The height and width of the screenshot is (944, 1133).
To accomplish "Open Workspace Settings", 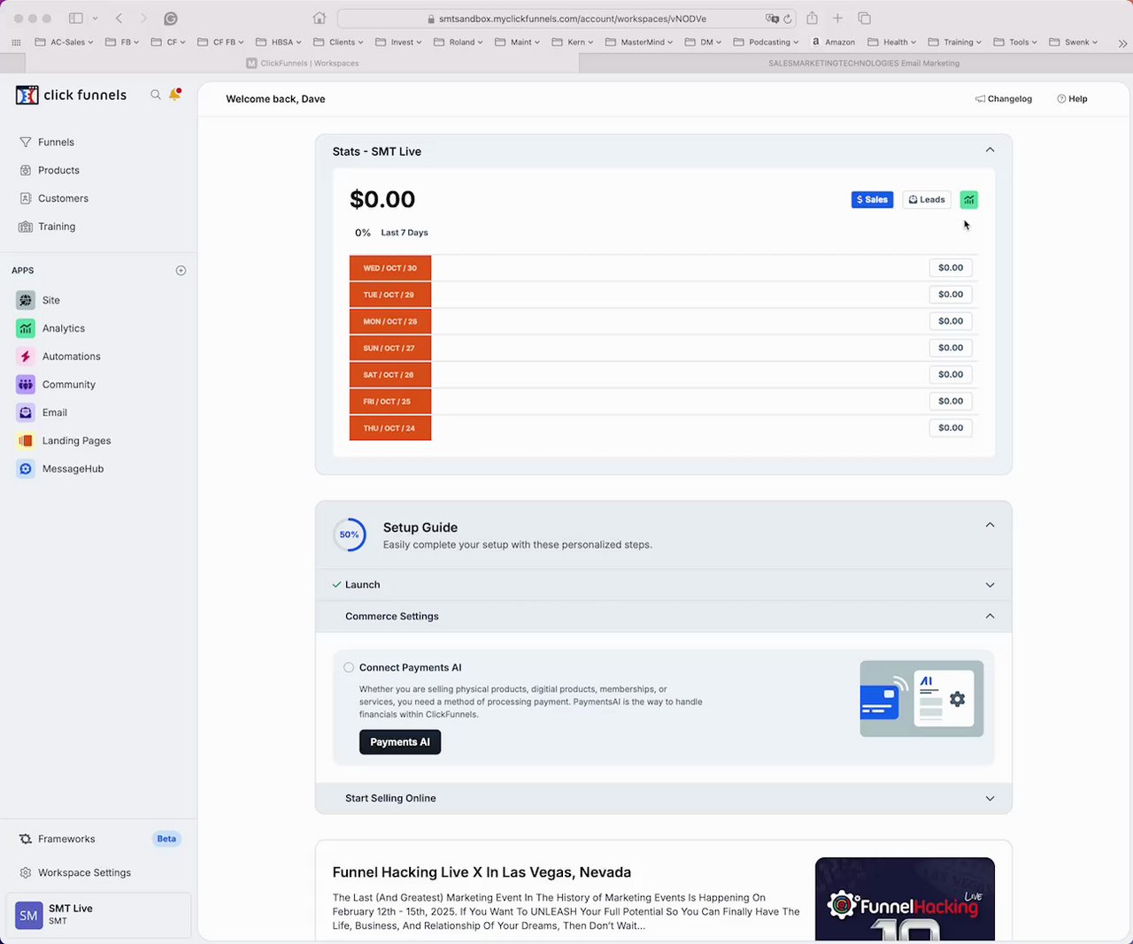I will click(84, 872).
